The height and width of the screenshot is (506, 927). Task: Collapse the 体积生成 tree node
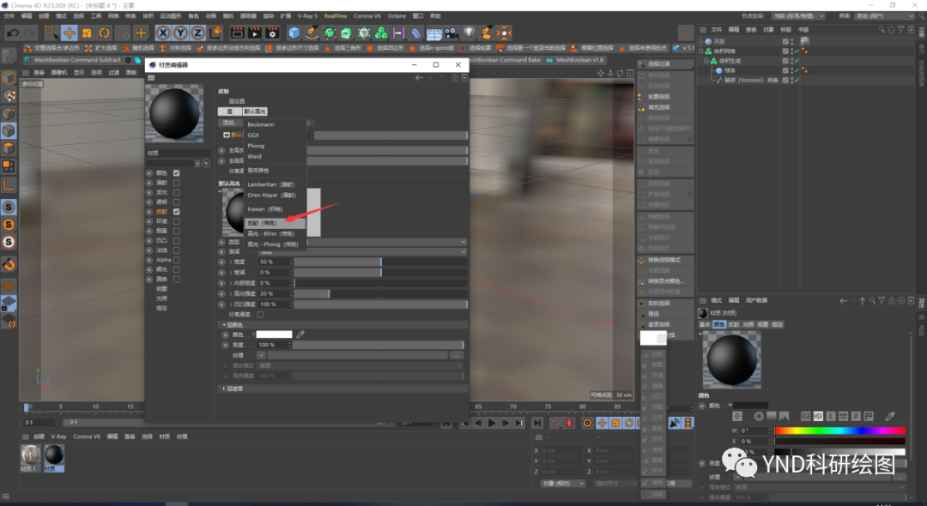[706, 61]
